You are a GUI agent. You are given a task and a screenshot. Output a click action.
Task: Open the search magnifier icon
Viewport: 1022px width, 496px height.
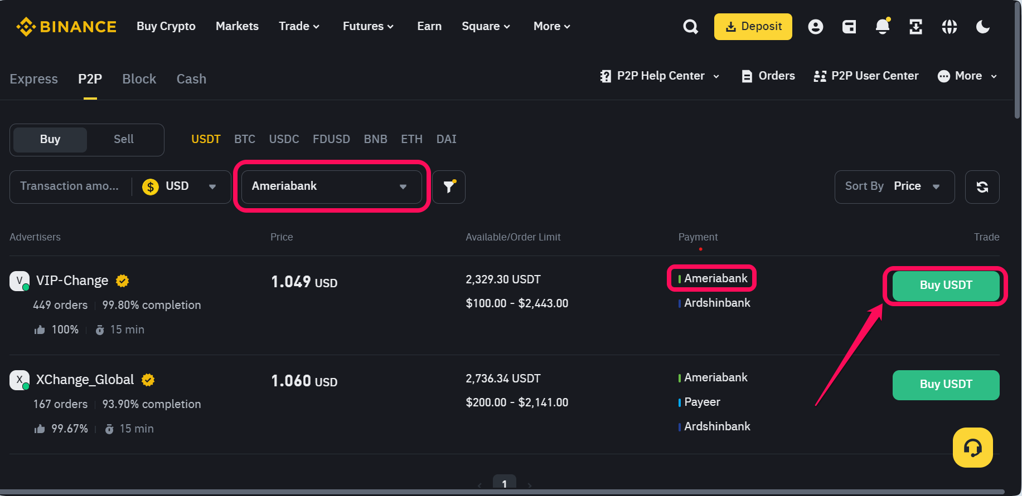pos(691,27)
